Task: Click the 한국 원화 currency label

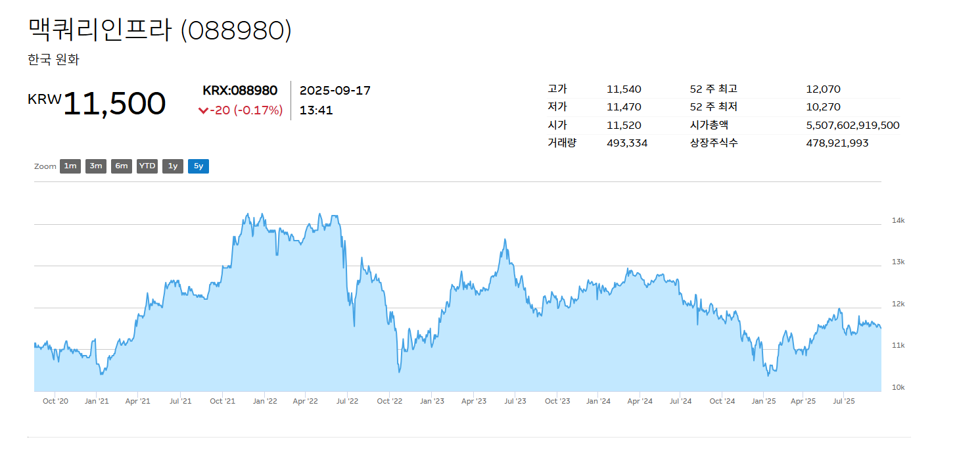Action: pos(53,60)
